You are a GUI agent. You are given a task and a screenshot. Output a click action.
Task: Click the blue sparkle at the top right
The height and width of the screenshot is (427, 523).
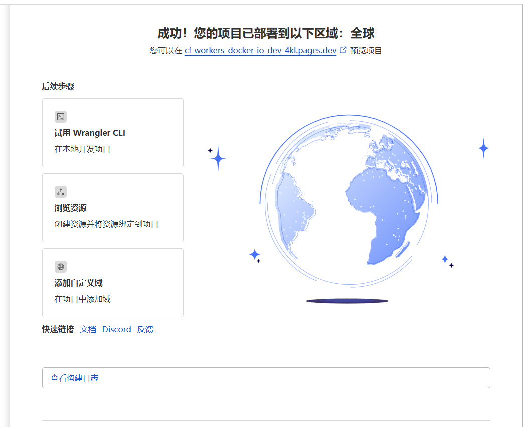(483, 148)
